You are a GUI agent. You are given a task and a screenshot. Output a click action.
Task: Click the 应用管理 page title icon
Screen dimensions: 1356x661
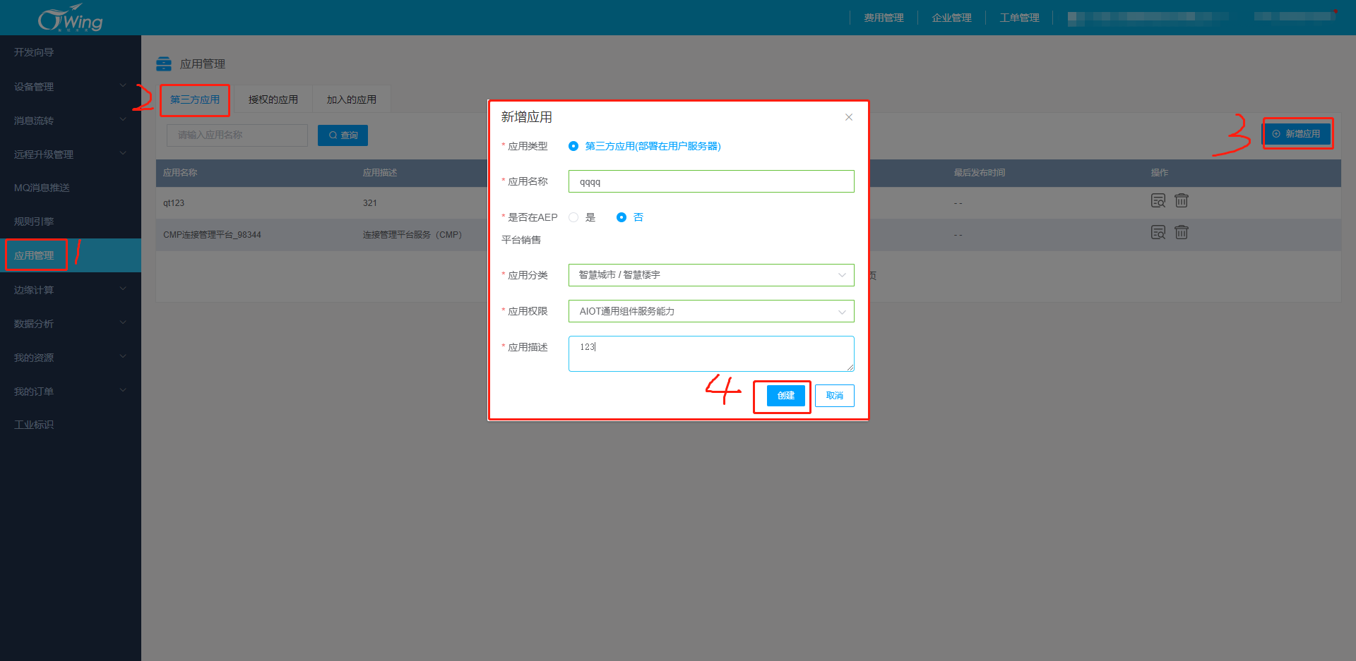[164, 64]
